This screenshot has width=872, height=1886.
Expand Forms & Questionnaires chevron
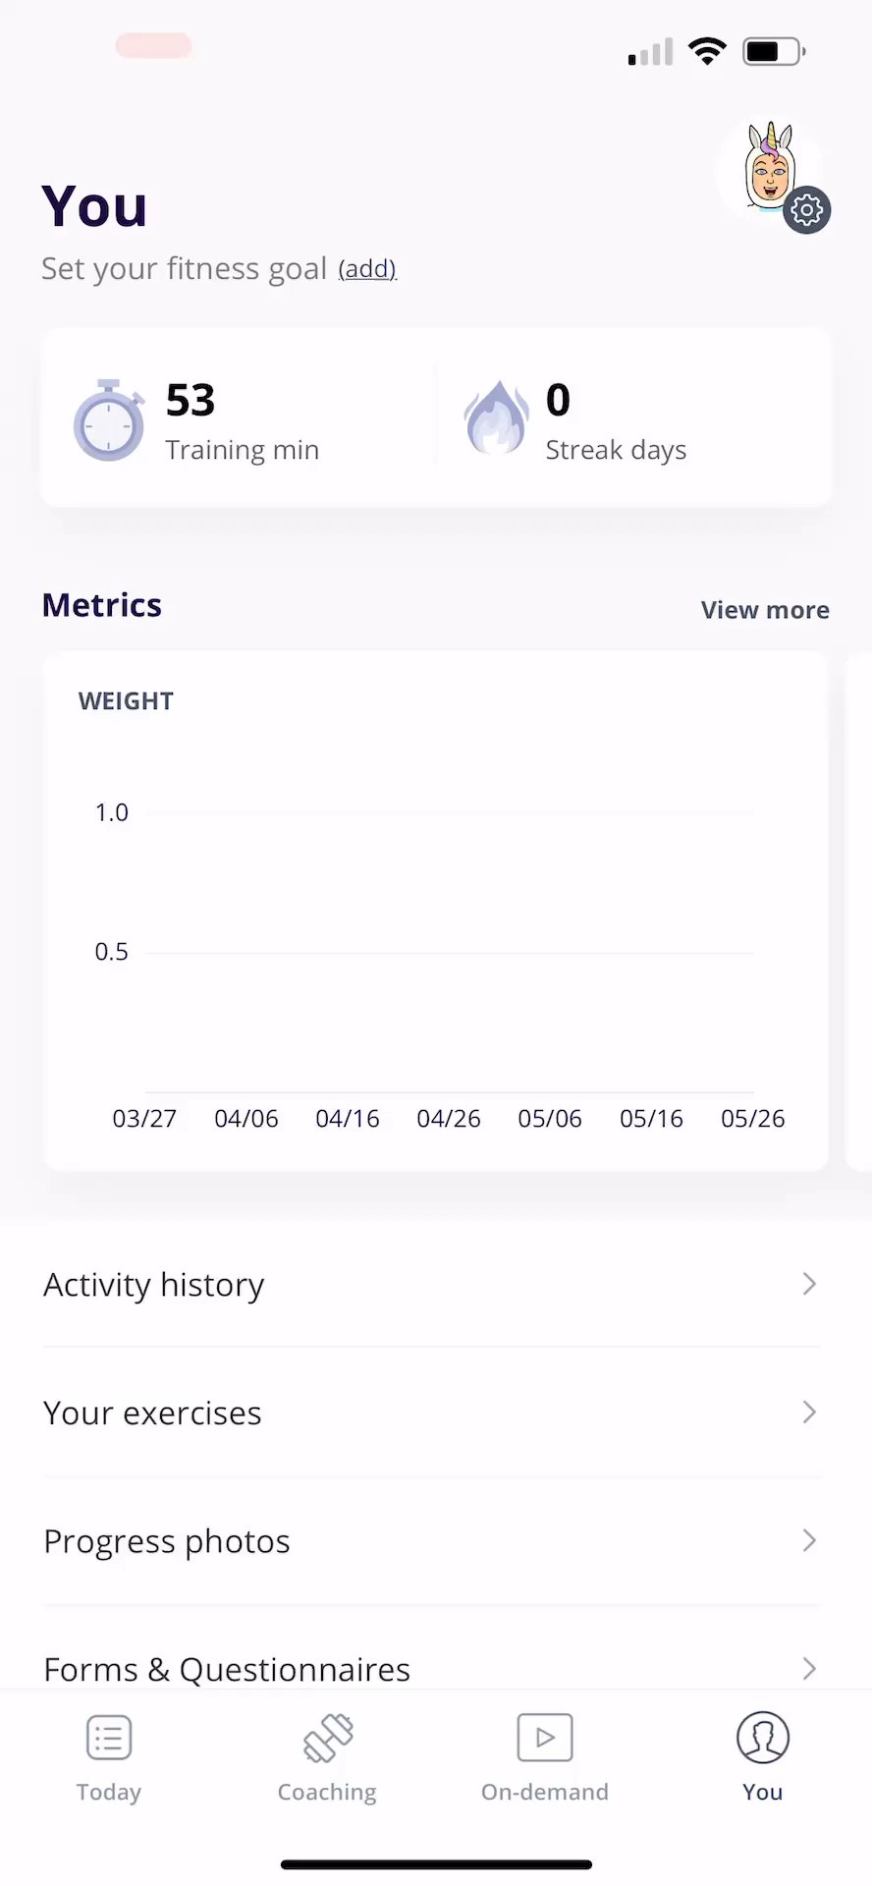[x=809, y=1668]
